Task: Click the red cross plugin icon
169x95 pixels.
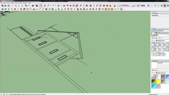Action: click(x=46, y=9)
